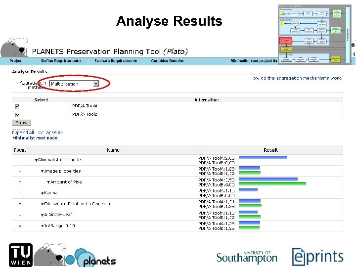356x267 pixels.
Task: Click the TU Wien logo
Action: [x=21, y=255]
